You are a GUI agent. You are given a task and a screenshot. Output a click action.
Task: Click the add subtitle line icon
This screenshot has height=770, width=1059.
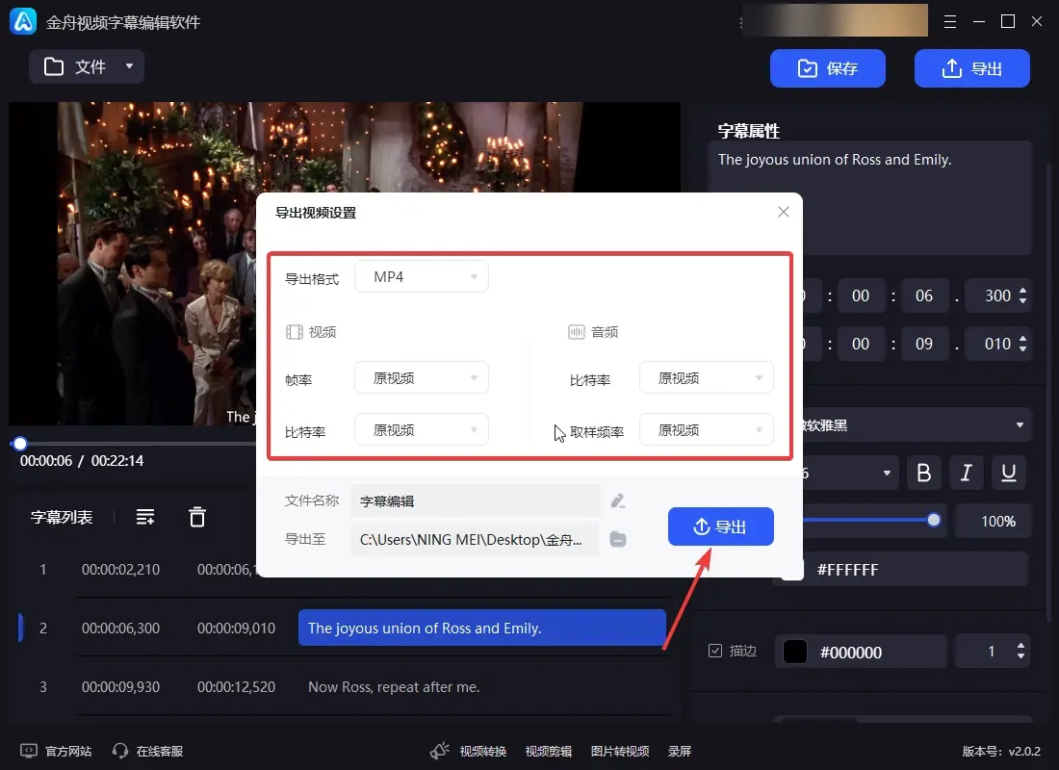pyautogui.click(x=145, y=517)
